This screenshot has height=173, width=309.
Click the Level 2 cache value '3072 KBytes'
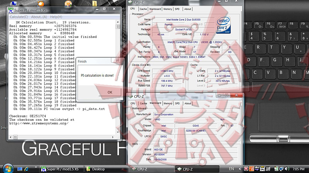click(222, 81)
